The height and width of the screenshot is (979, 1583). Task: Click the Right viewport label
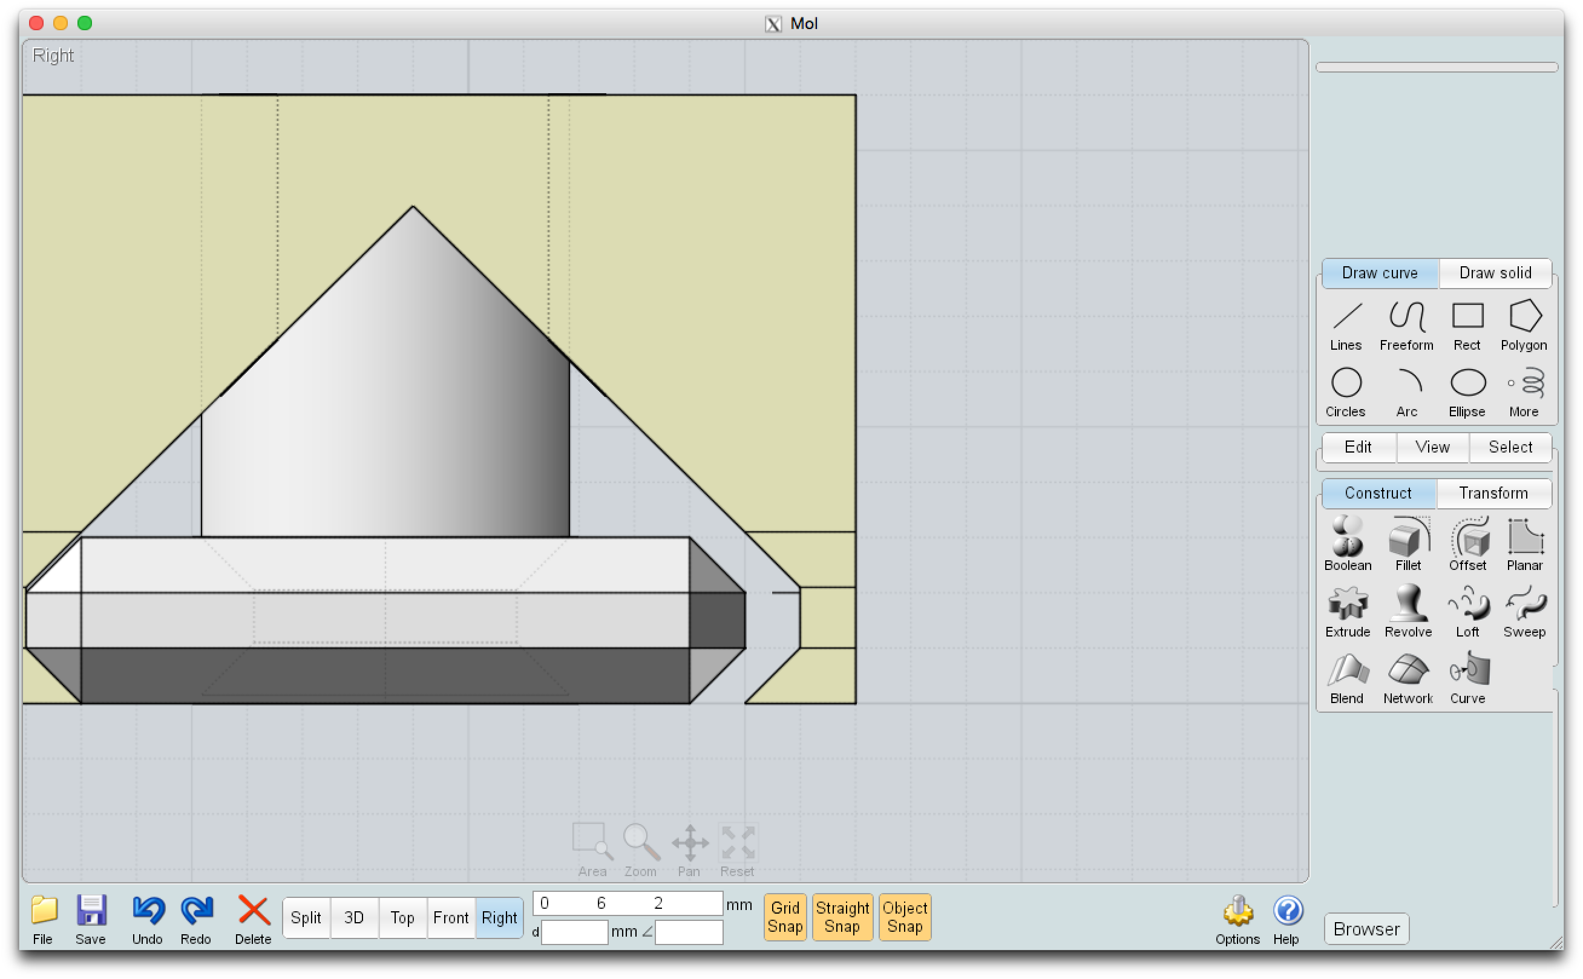[x=53, y=56]
